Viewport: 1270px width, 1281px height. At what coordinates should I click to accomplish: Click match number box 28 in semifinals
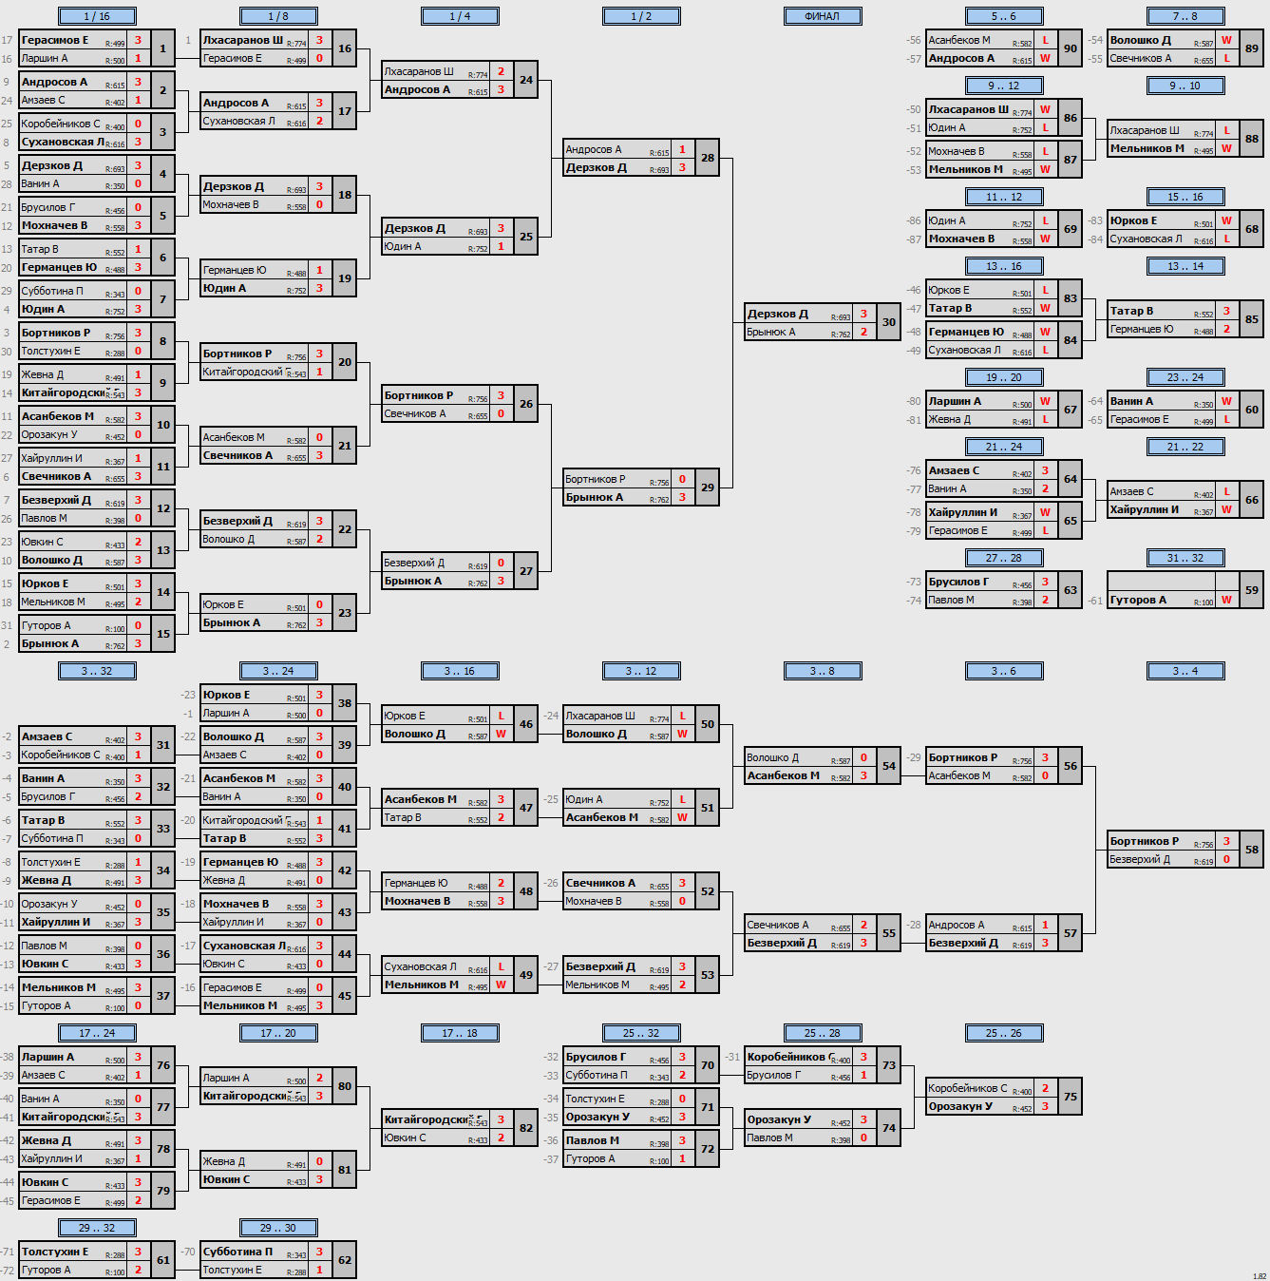pyautogui.click(x=708, y=158)
